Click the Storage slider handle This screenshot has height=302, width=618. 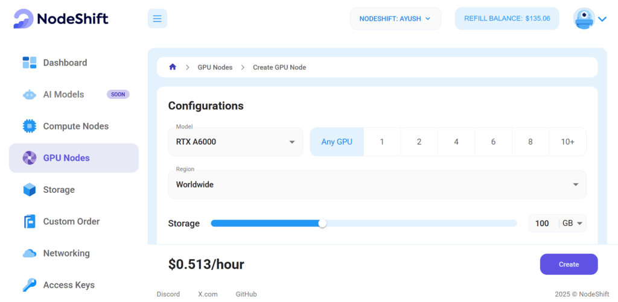pyautogui.click(x=322, y=223)
